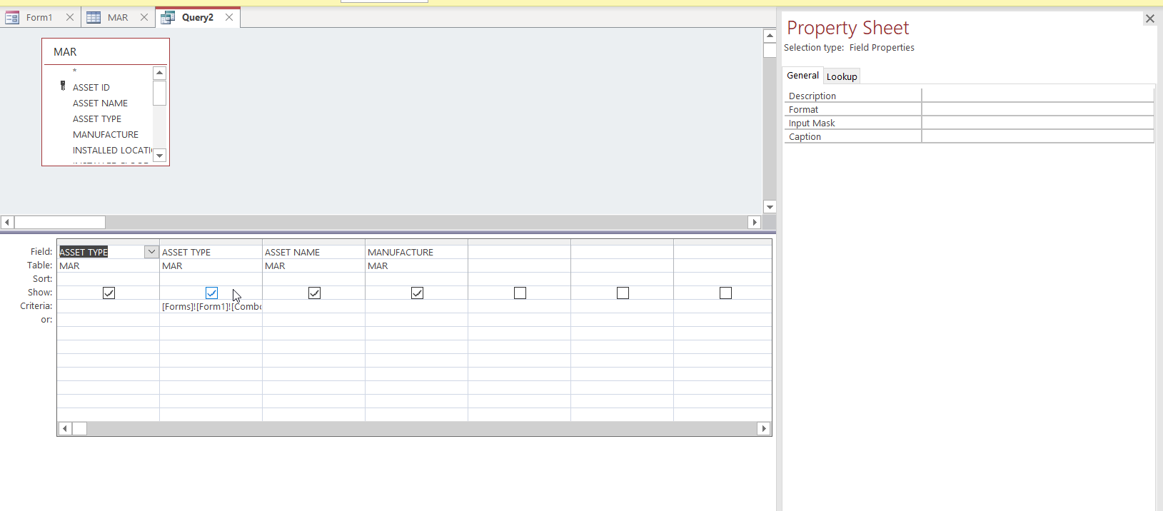Screen dimensions: 1163x511
Task: Click design grid horizontal scroll right arrow
Action: click(x=764, y=428)
